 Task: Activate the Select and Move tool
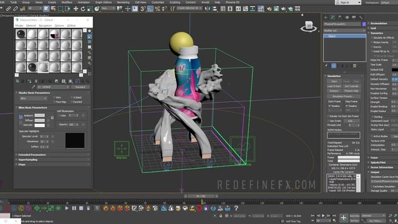pos(76,9)
